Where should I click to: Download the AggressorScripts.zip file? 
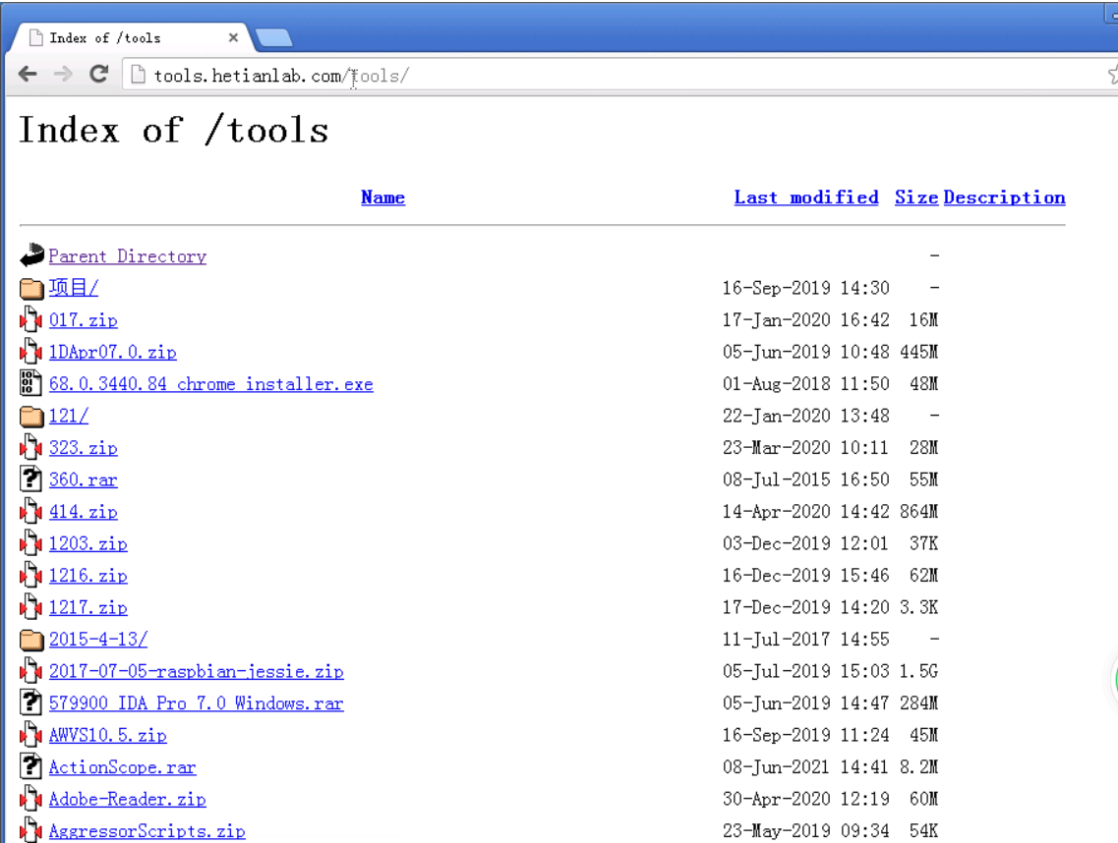(147, 831)
